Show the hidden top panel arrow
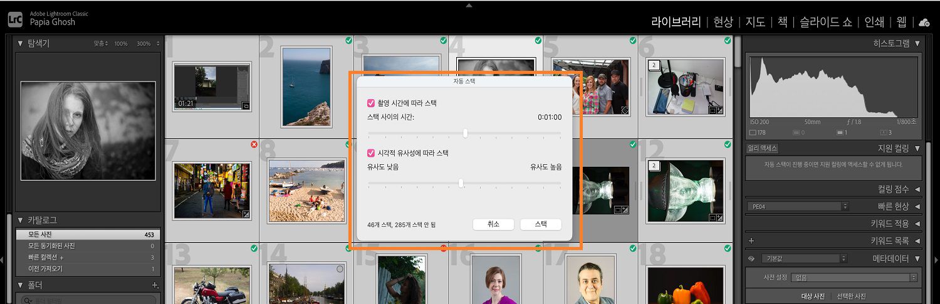 pyautogui.click(x=469, y=5)
